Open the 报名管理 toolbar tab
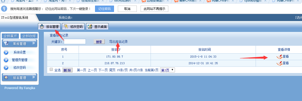The height and width of the screenshot is (101, 302). click(49, 27)
